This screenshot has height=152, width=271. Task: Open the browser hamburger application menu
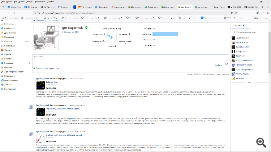click(267, 13)
